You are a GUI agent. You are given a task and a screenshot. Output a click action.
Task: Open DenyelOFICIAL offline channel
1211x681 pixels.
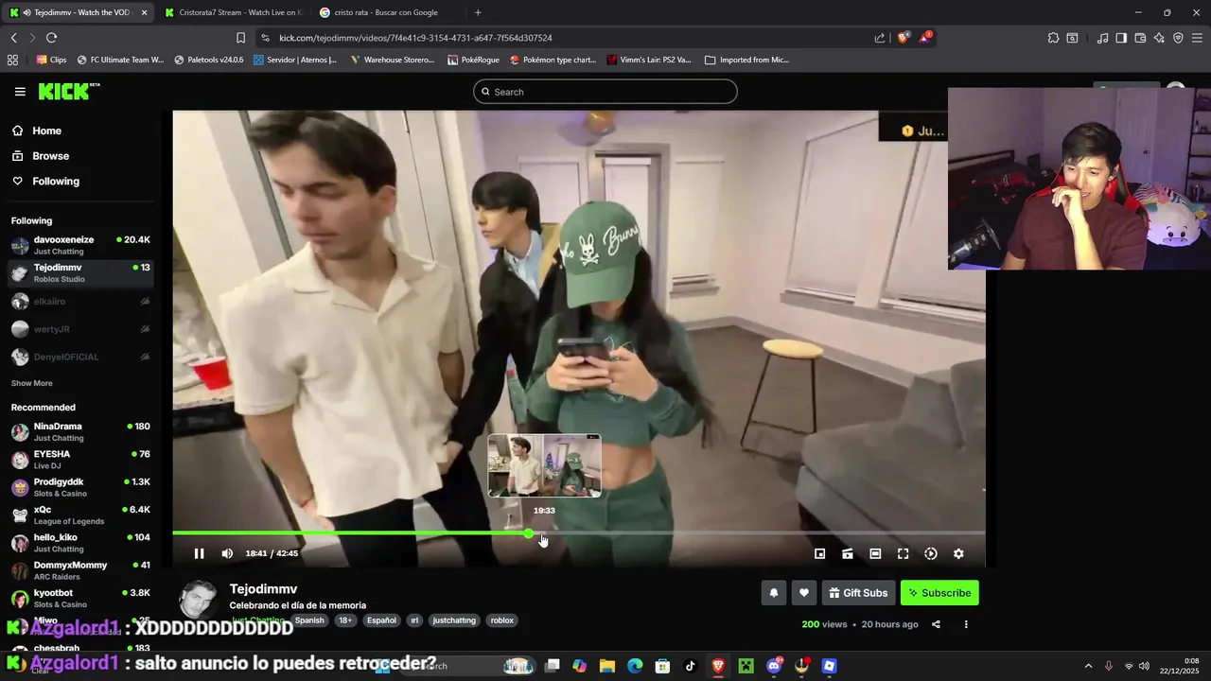80,357
